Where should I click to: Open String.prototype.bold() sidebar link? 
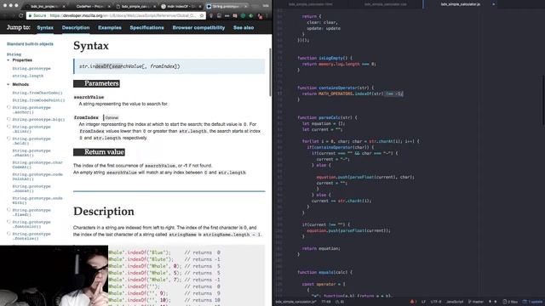pos(32,141)
